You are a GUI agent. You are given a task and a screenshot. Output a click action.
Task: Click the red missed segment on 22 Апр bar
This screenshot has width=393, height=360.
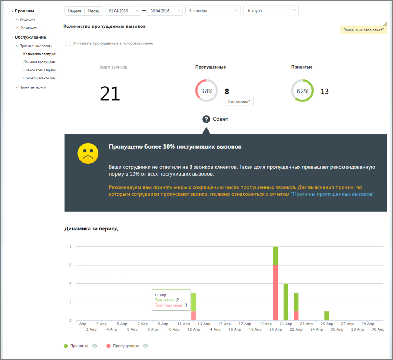(x=296, y=316)
